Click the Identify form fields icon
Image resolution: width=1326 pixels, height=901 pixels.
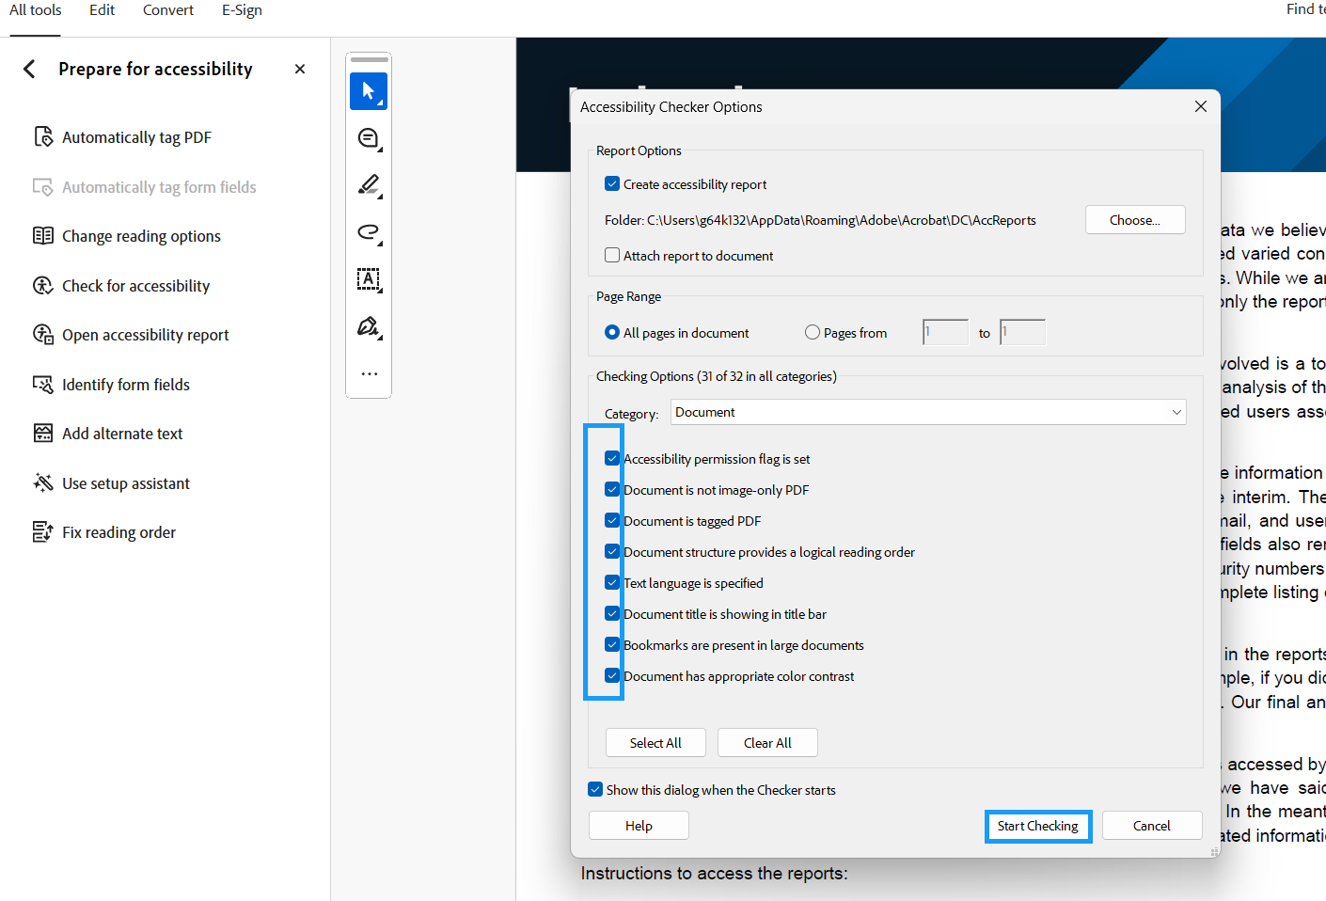point(43,385)
